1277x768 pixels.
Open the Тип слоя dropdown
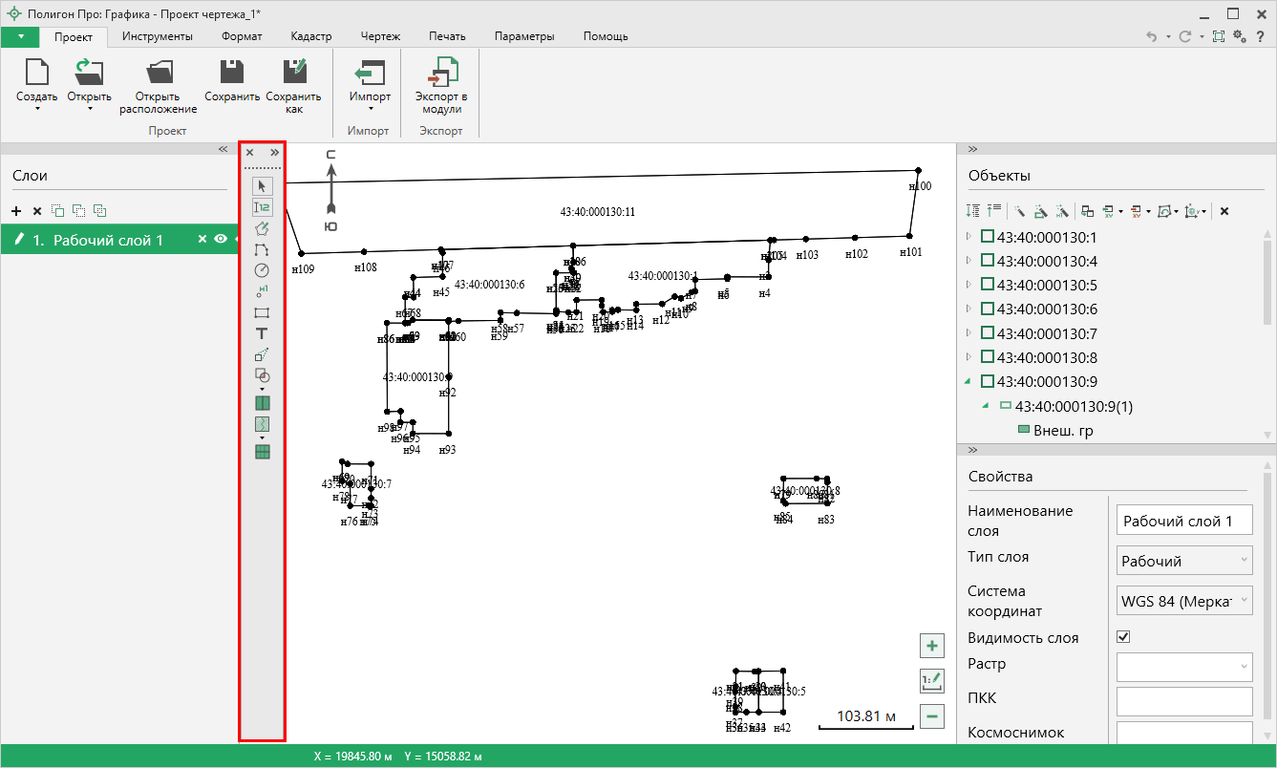point(1183,561)
